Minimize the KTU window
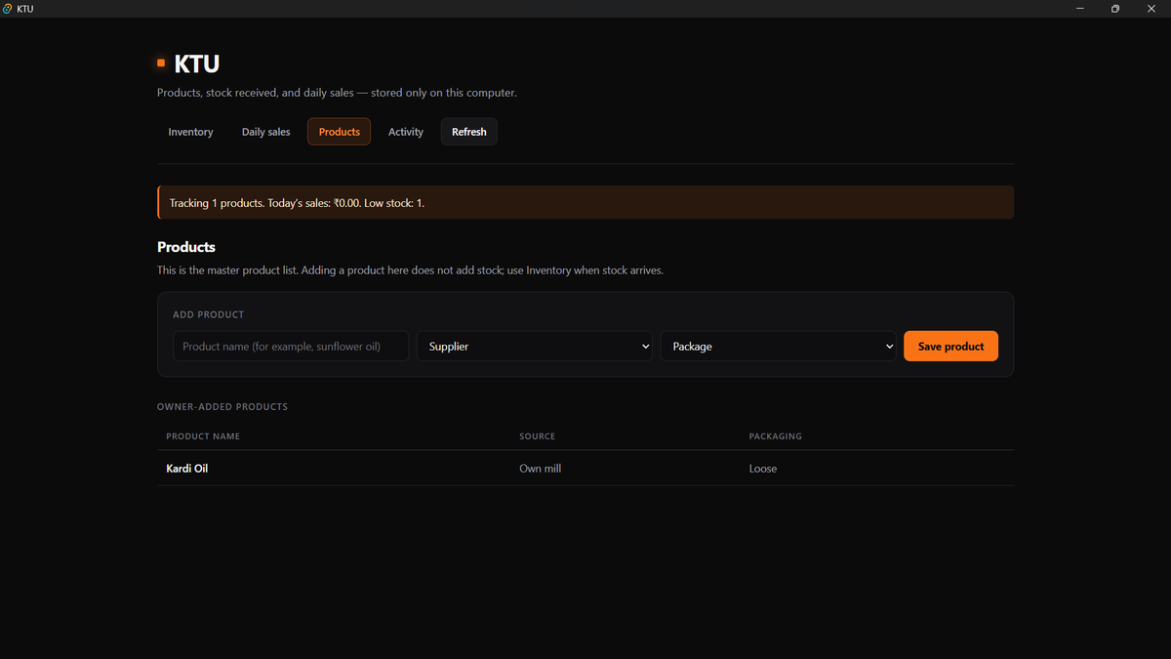Image resolution: width=1171 pixels, height=659 pixels. (1080, 9)
